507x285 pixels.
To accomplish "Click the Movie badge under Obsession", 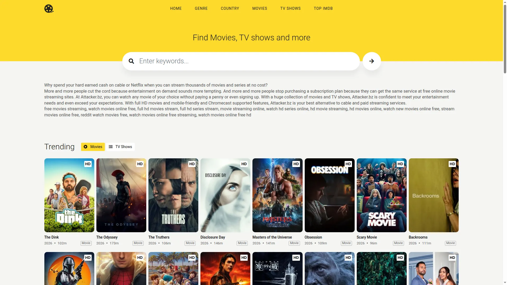I will pos(346,243).
